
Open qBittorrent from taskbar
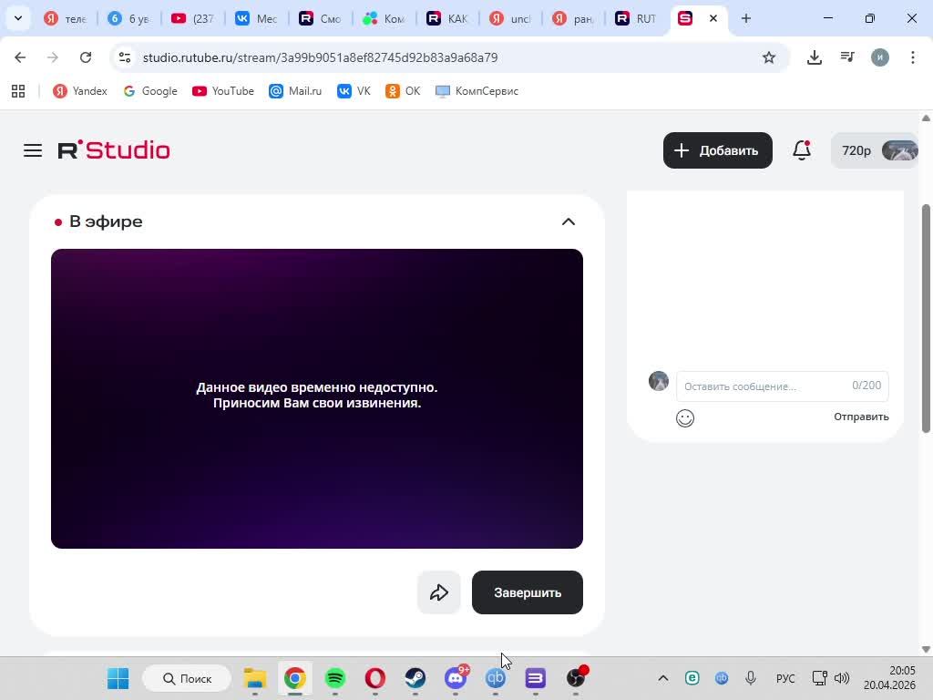click(x=496, y=678)
